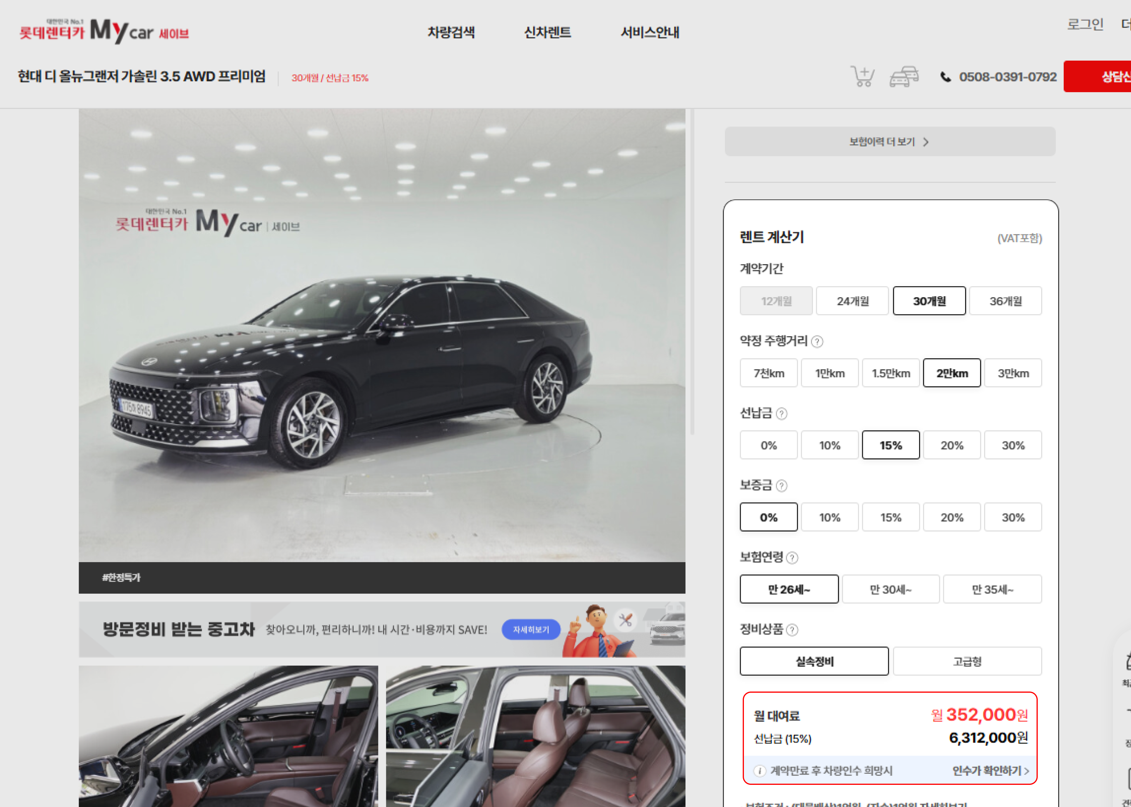Click info icon by 계약만료 후 차량인수
This screenshot has height=807, width=1131.
(x=759, y=771)
